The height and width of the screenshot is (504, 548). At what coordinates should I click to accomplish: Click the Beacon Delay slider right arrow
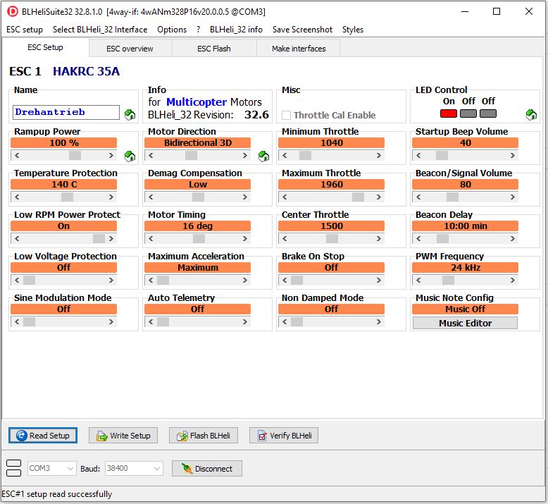coord(513,238)
